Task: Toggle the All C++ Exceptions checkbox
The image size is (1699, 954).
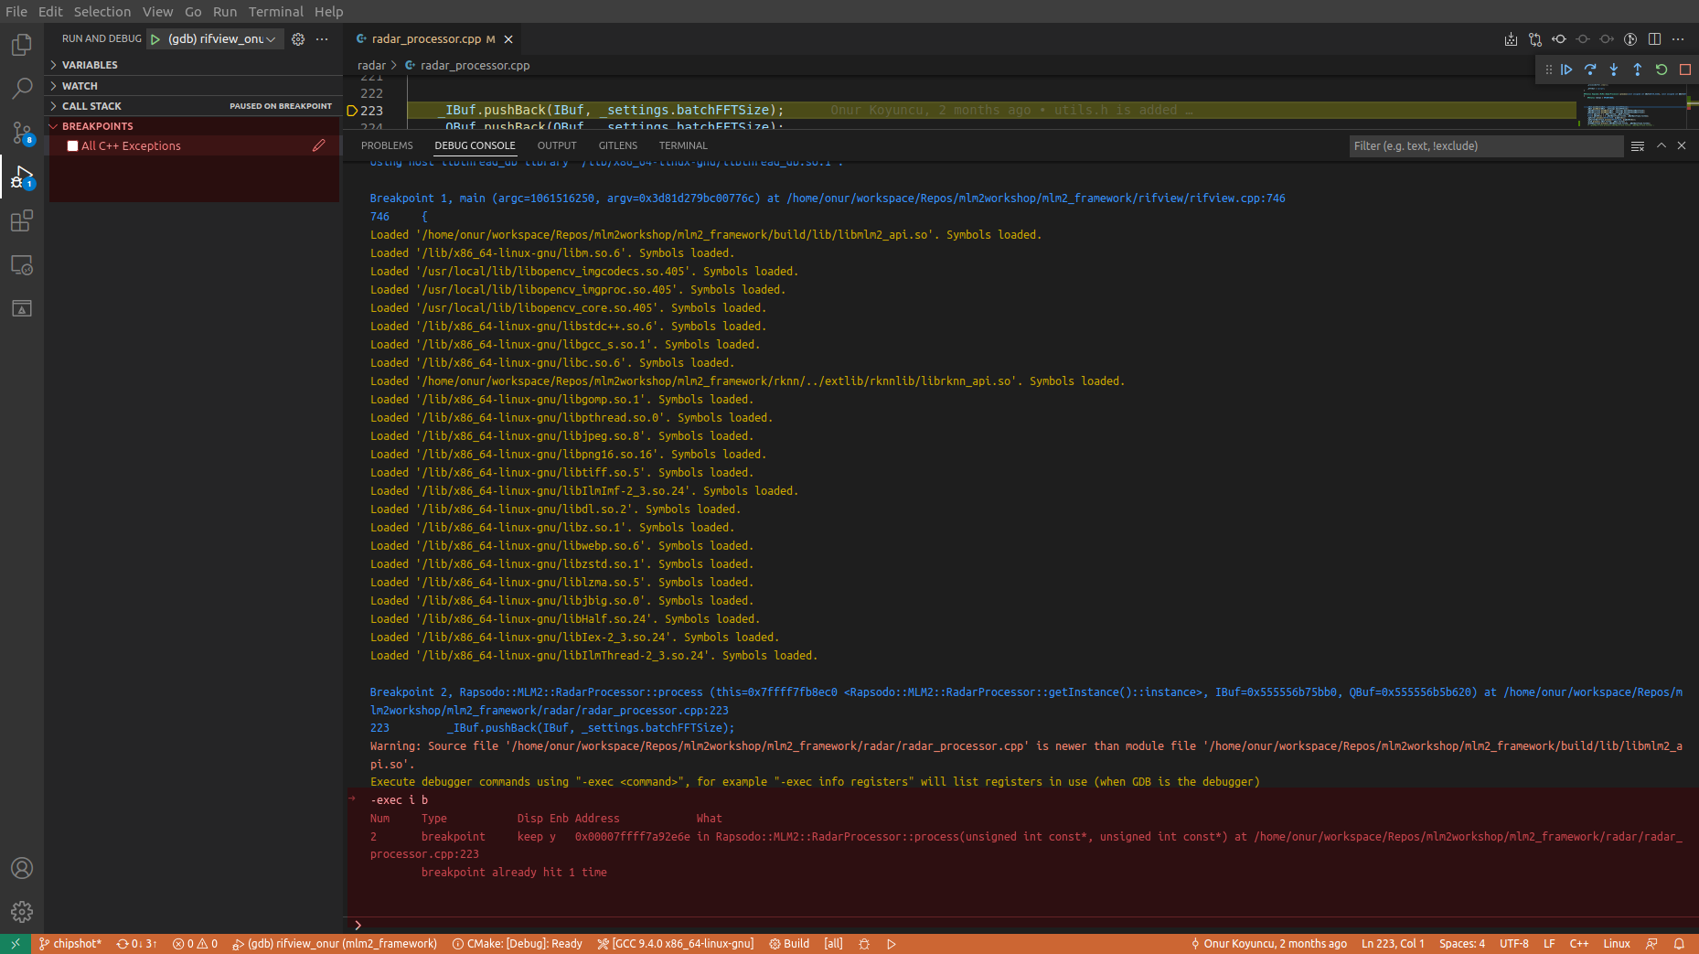Action: point(72,145)
